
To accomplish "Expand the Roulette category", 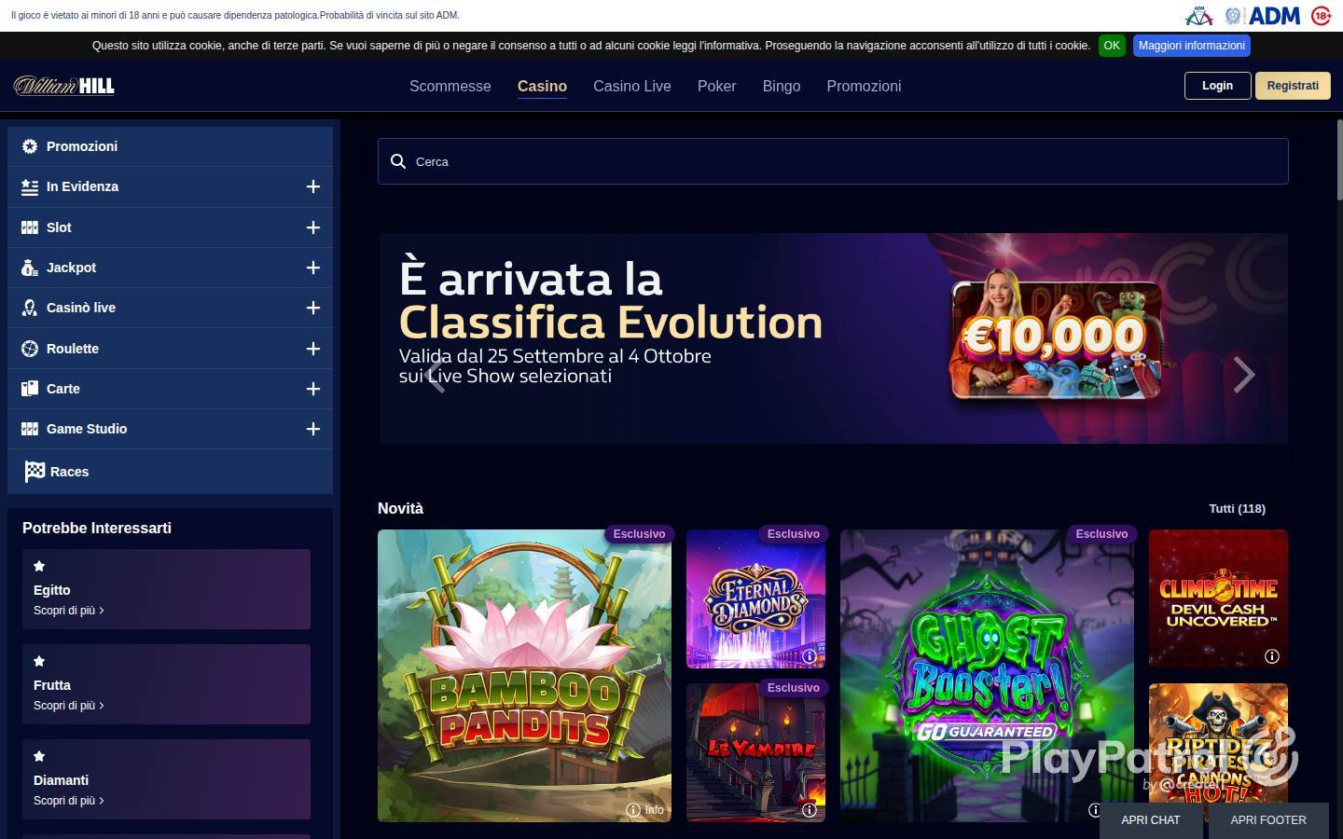I will (x=313, y=349).
